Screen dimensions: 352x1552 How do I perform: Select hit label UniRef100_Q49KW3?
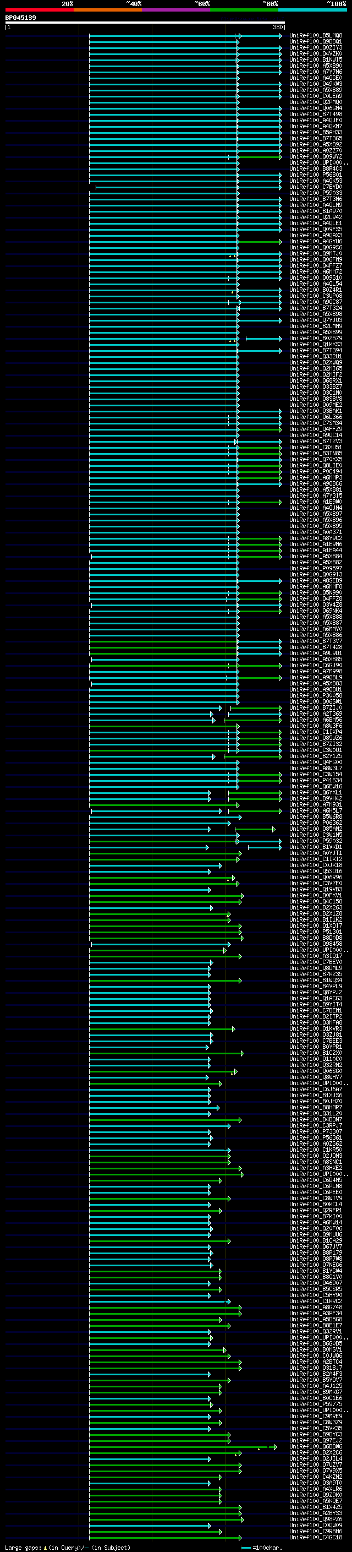(316, 84)
